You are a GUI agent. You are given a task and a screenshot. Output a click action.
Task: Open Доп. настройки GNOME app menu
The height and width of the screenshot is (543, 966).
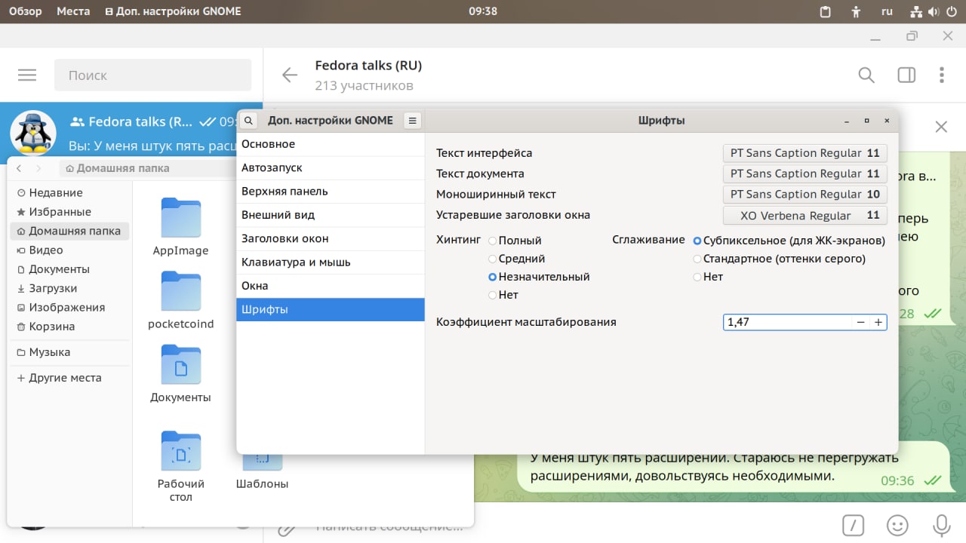click(174, 12)
